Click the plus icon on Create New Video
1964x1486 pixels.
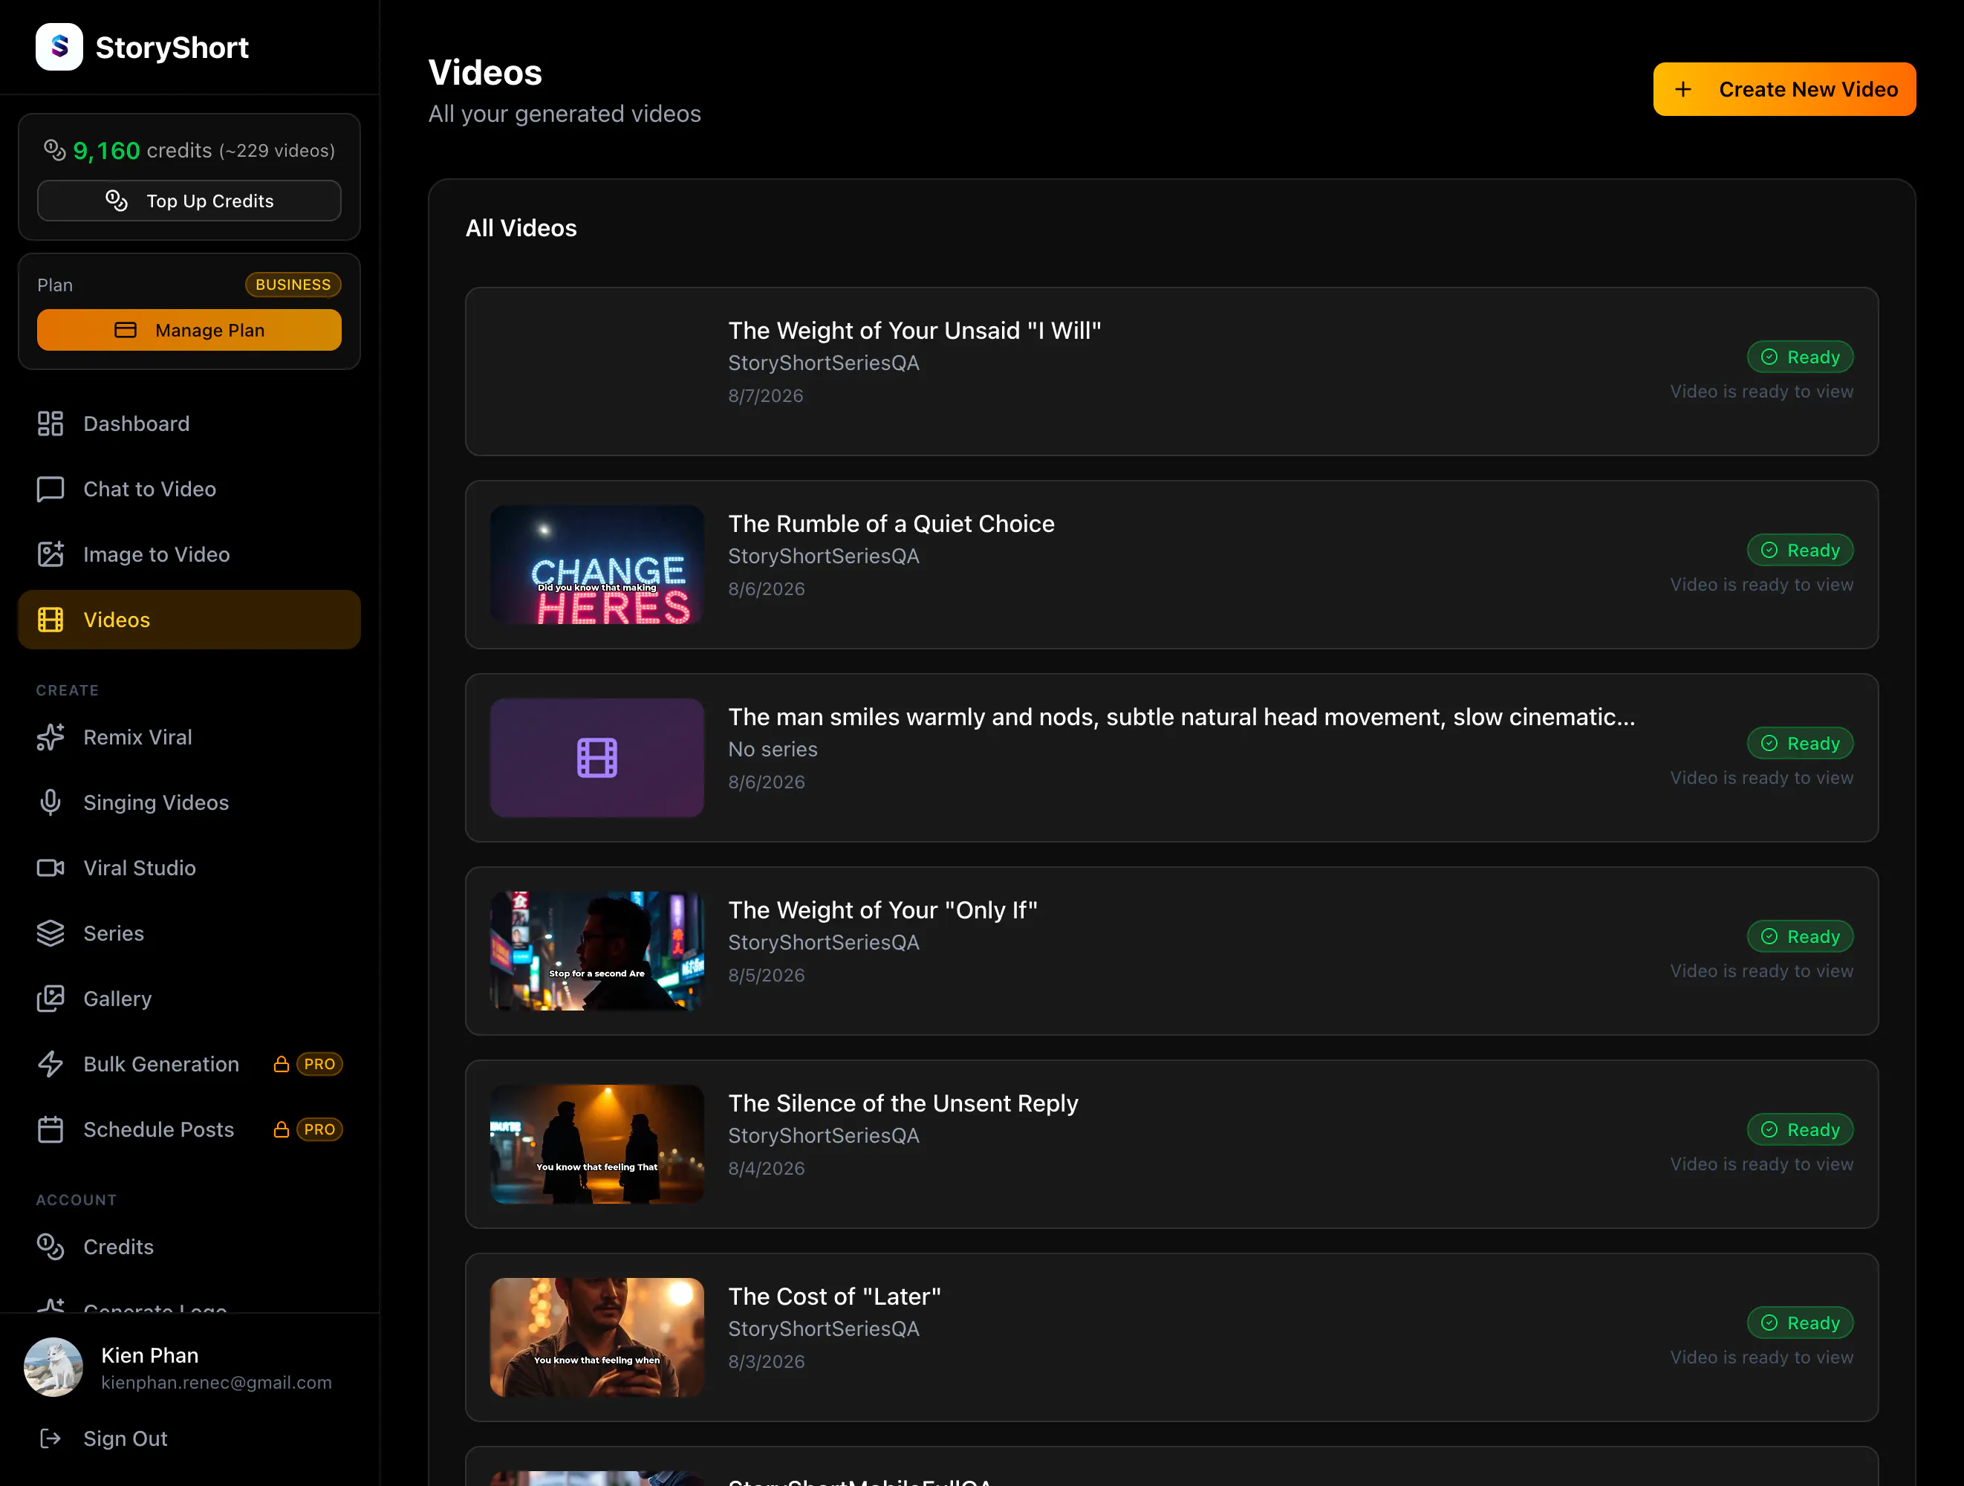[1682, 89]
